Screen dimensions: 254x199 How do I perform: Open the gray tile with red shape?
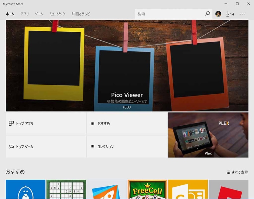(229, 189)
